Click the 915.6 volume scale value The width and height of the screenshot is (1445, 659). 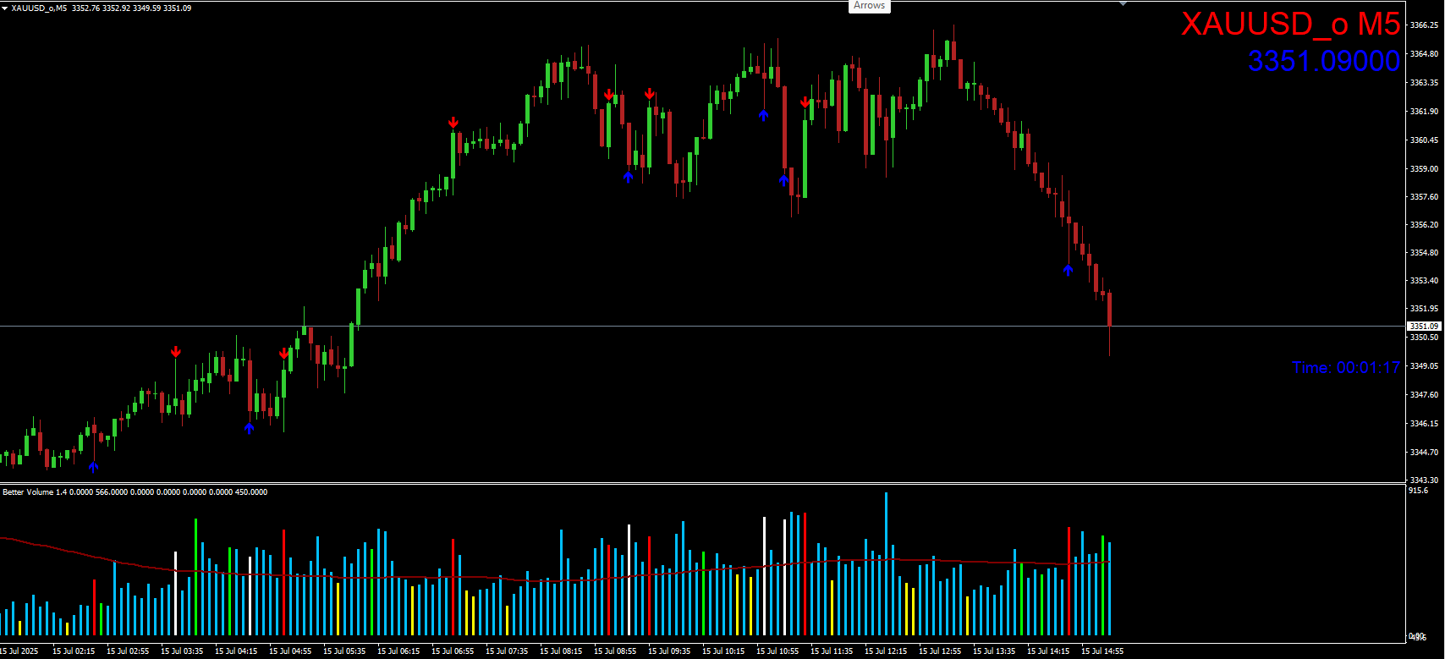(x=1419, y=491)
